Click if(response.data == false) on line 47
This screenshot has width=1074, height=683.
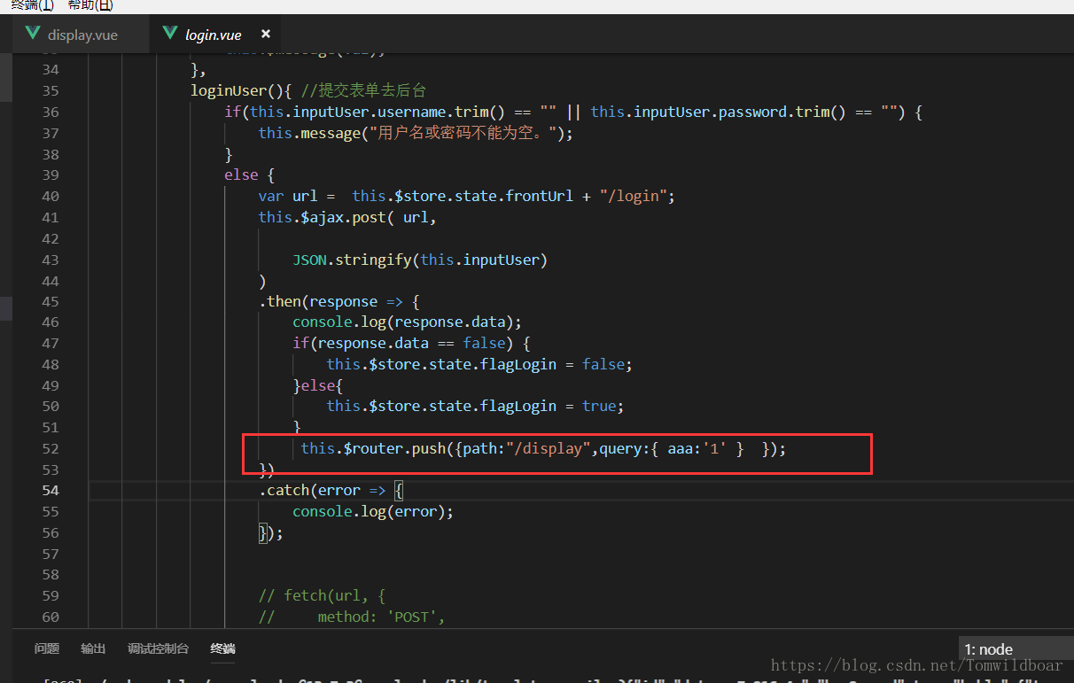tap(403, 343)
